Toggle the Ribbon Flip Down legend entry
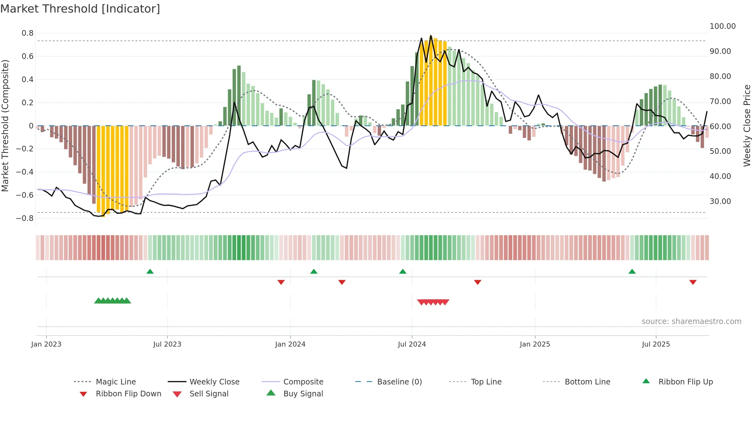Screen dimensions: 752x423 [120, 394]
